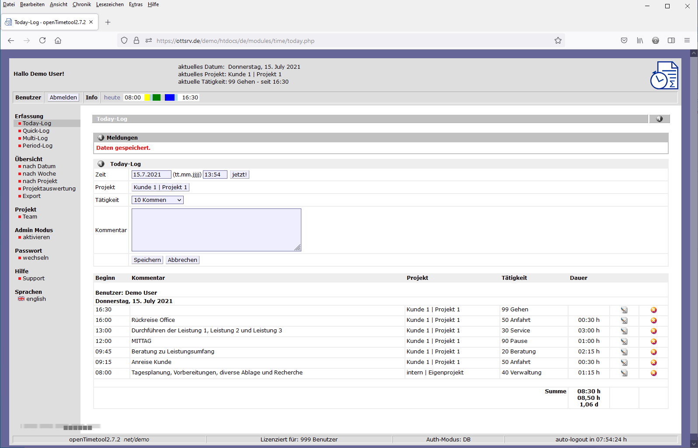Edit the 09:45 Beratung entry
The image size is (698, 448).
tap(624, 352)
